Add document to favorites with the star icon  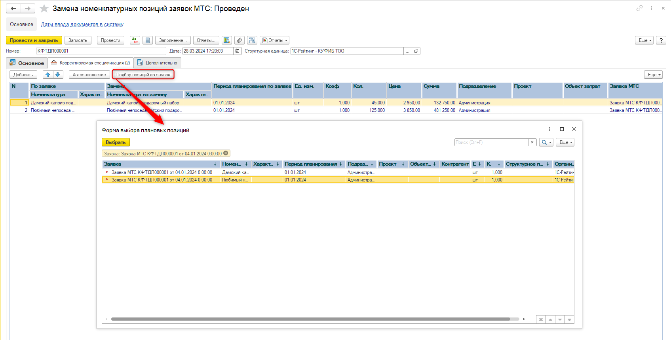pos(44,8)
